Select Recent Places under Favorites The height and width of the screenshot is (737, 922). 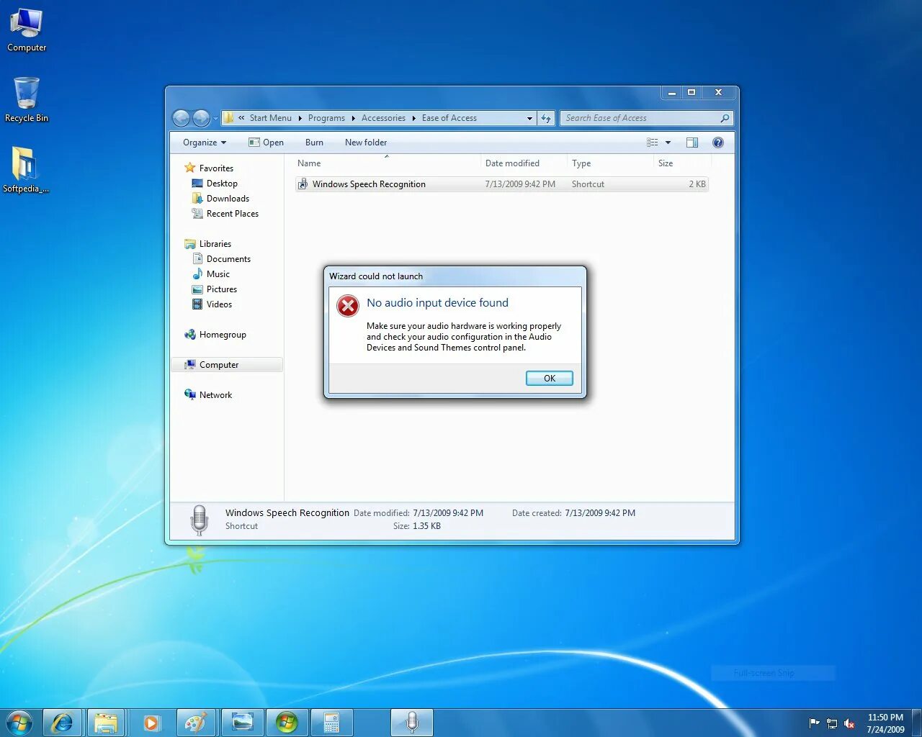[x=225, y=214]
